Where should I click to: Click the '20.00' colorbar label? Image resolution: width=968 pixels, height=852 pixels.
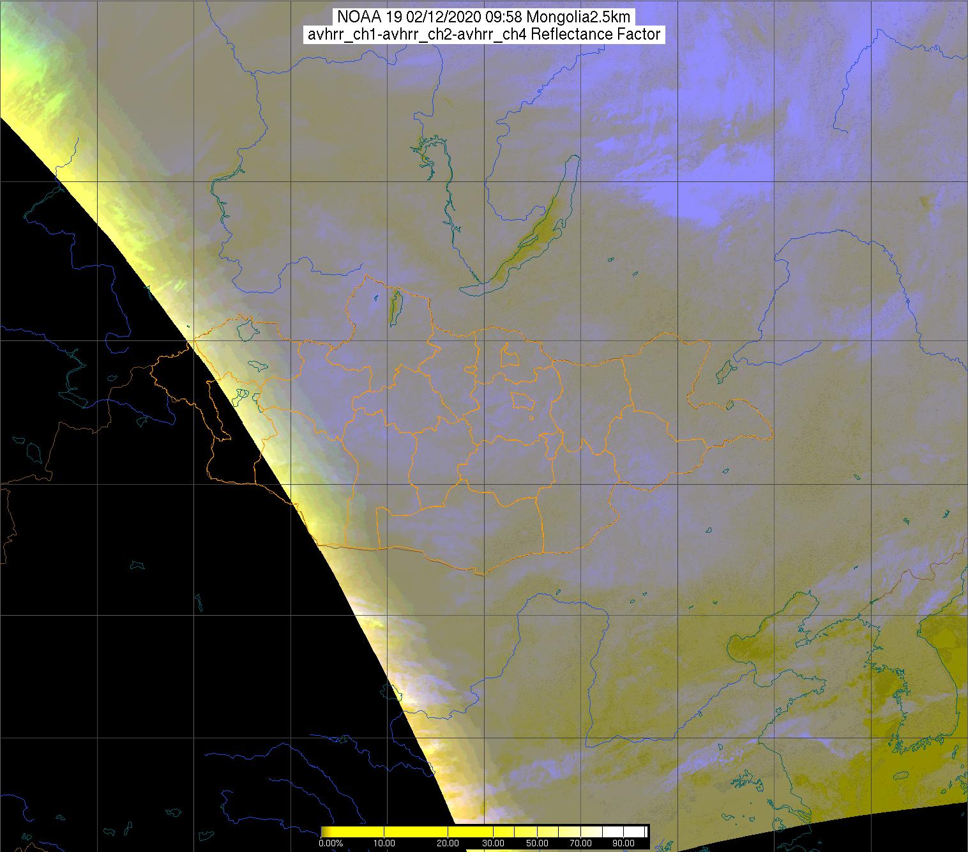[448, 844]
